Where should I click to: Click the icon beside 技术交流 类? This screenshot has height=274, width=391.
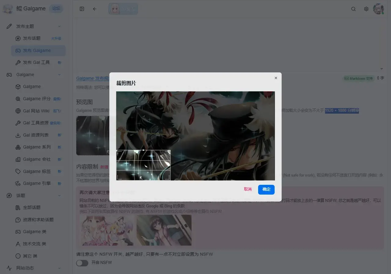18,244
